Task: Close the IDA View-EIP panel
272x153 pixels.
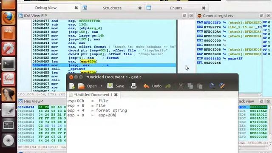Action: point(191,16)
